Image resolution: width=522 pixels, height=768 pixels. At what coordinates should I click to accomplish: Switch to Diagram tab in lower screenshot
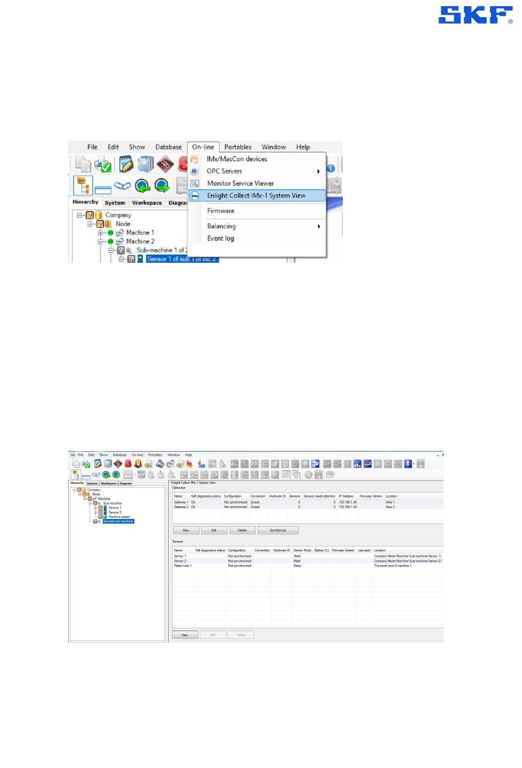coord(126,483)
